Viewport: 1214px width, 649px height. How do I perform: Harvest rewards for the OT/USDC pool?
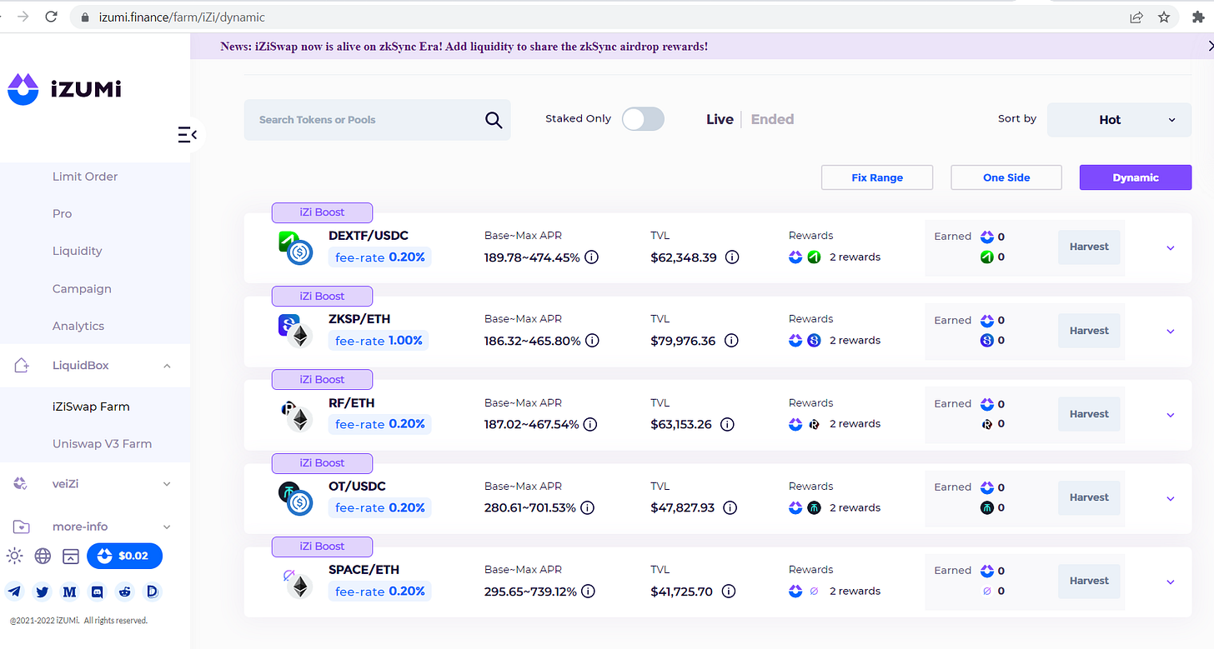point(1089,497)
